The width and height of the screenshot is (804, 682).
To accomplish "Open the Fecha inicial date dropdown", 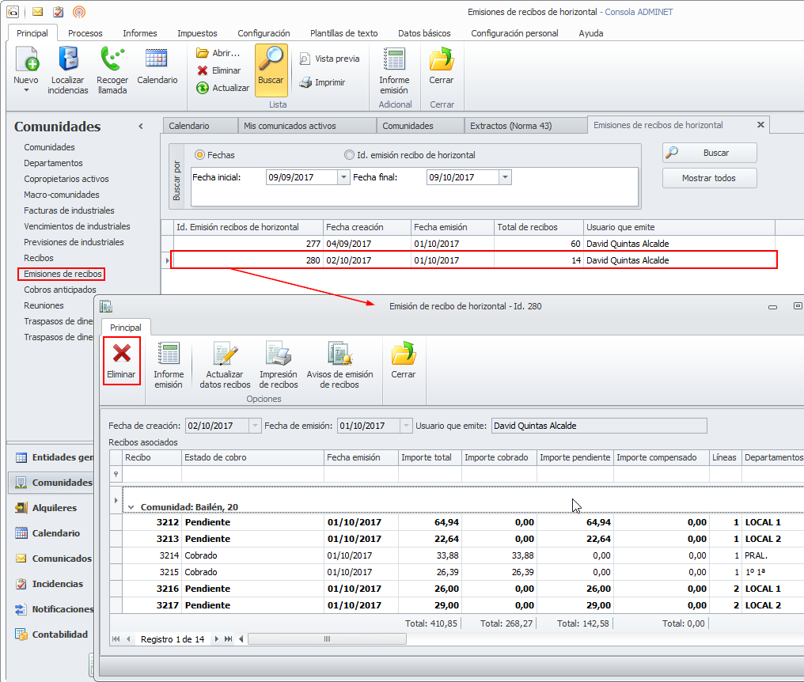I will pos(343,178).
